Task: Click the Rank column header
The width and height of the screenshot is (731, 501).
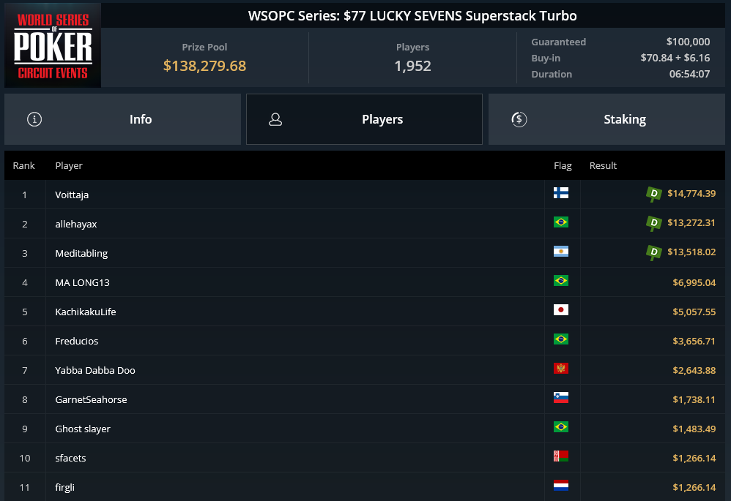Action: click(23, 166)
